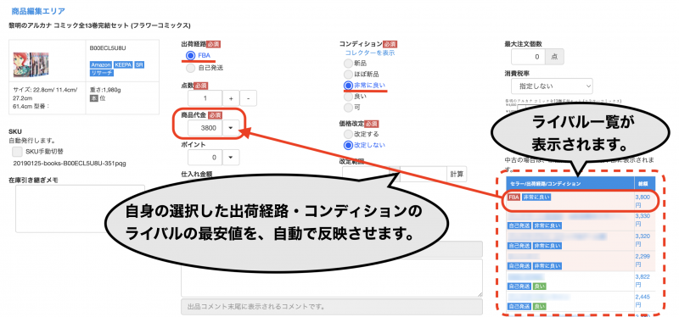
Task: Click the 3,822円 rival price
Action: click(643, 281)
